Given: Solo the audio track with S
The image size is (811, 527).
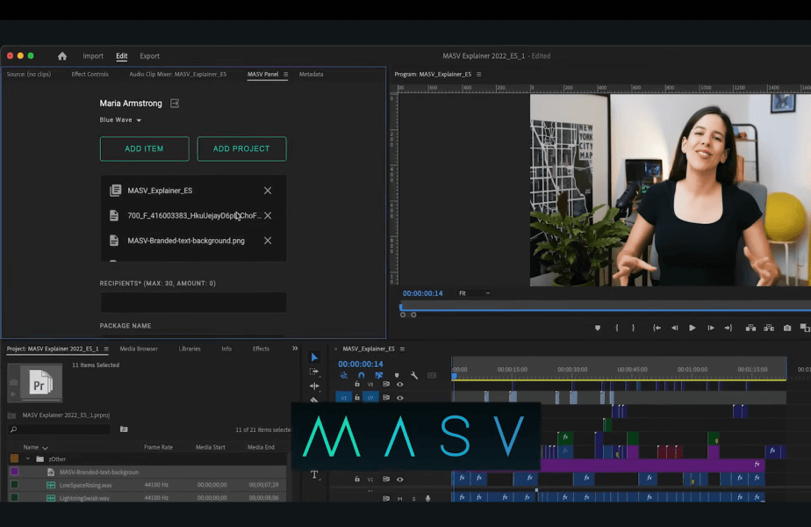Looking at the screenshot, I should (413, 499).
